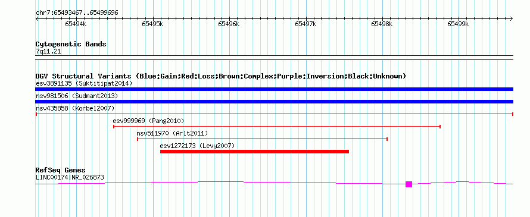Click the DGV Structural Variants track heading
Image resolution: width=530 pixels, height=217 pixels.
(x=221, y=76)
